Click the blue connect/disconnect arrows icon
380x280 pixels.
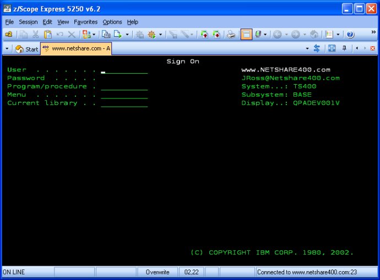(x=317, y=48)
